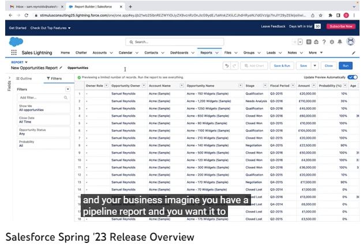Open the Setup gear icon

tap(332, 42)
